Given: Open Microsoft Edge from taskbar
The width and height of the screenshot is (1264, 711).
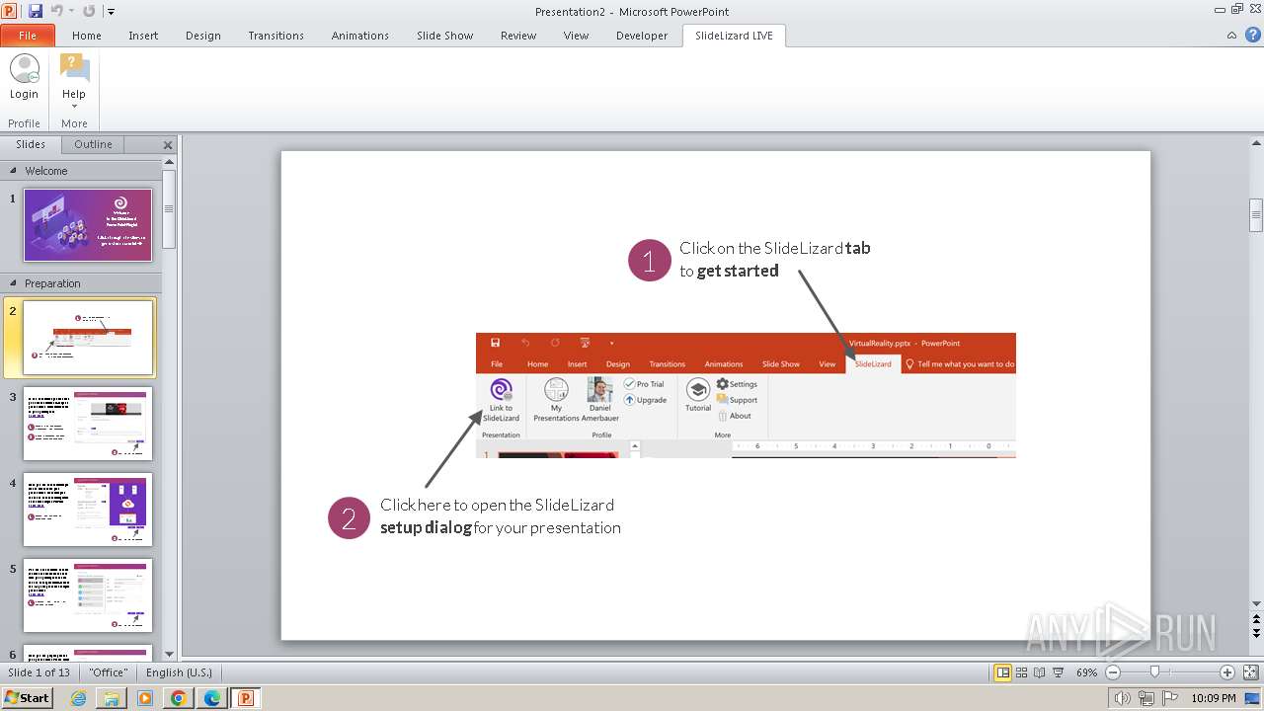Looking at the screenshot, I should point(212,698).
